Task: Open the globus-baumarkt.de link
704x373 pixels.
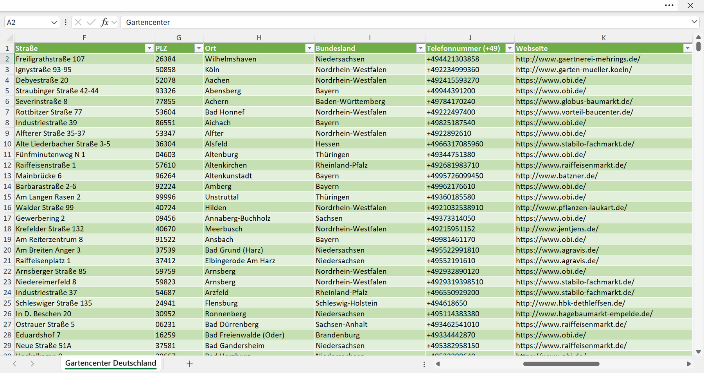Action: pos(574,102)
